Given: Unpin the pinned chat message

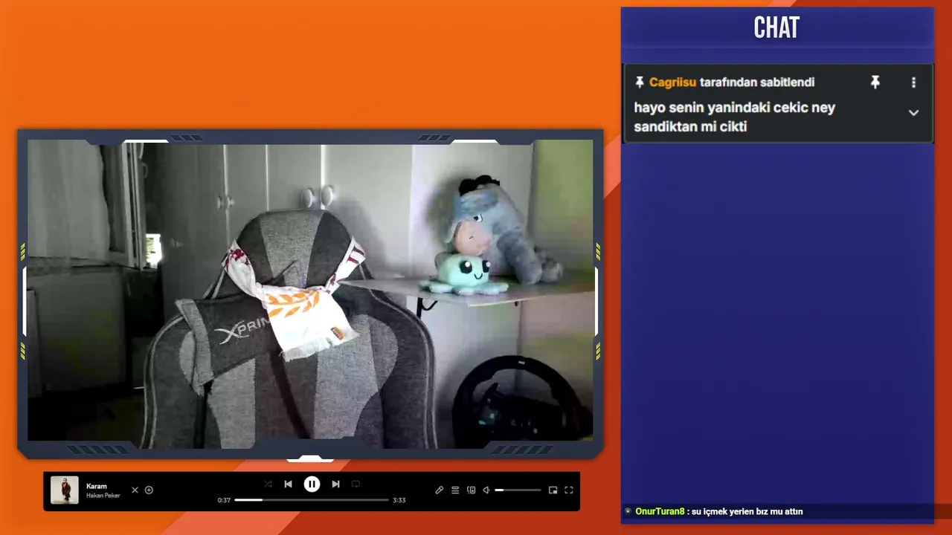Looking at the screenshot, I should [x=875, y=82].
